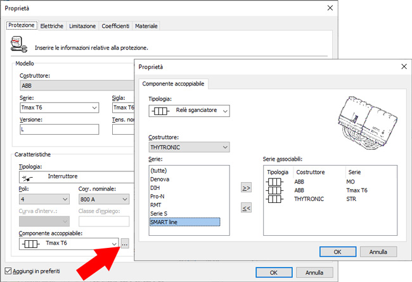Select SMART line in the Serie list
The height and width of the screenshot is (282, 412).
click(x=184, y=222)
